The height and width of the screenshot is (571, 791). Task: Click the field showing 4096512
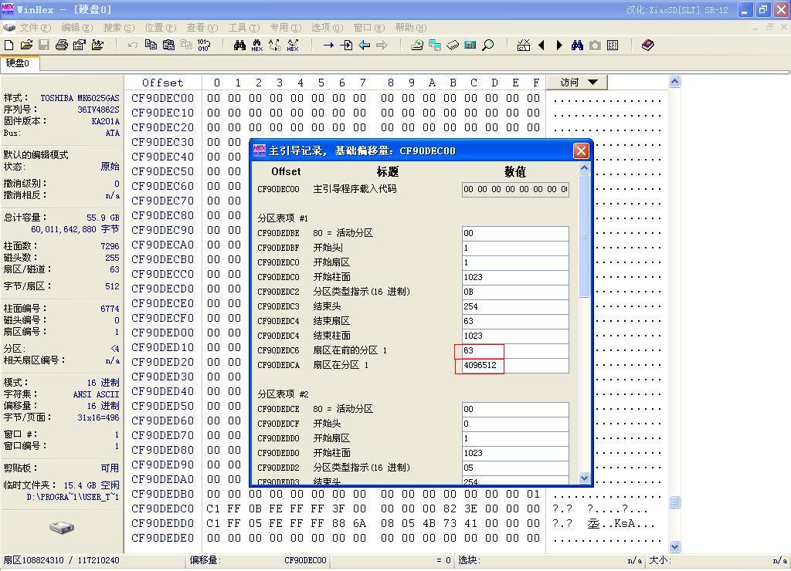pyautogui.click(x=515, y=366)
